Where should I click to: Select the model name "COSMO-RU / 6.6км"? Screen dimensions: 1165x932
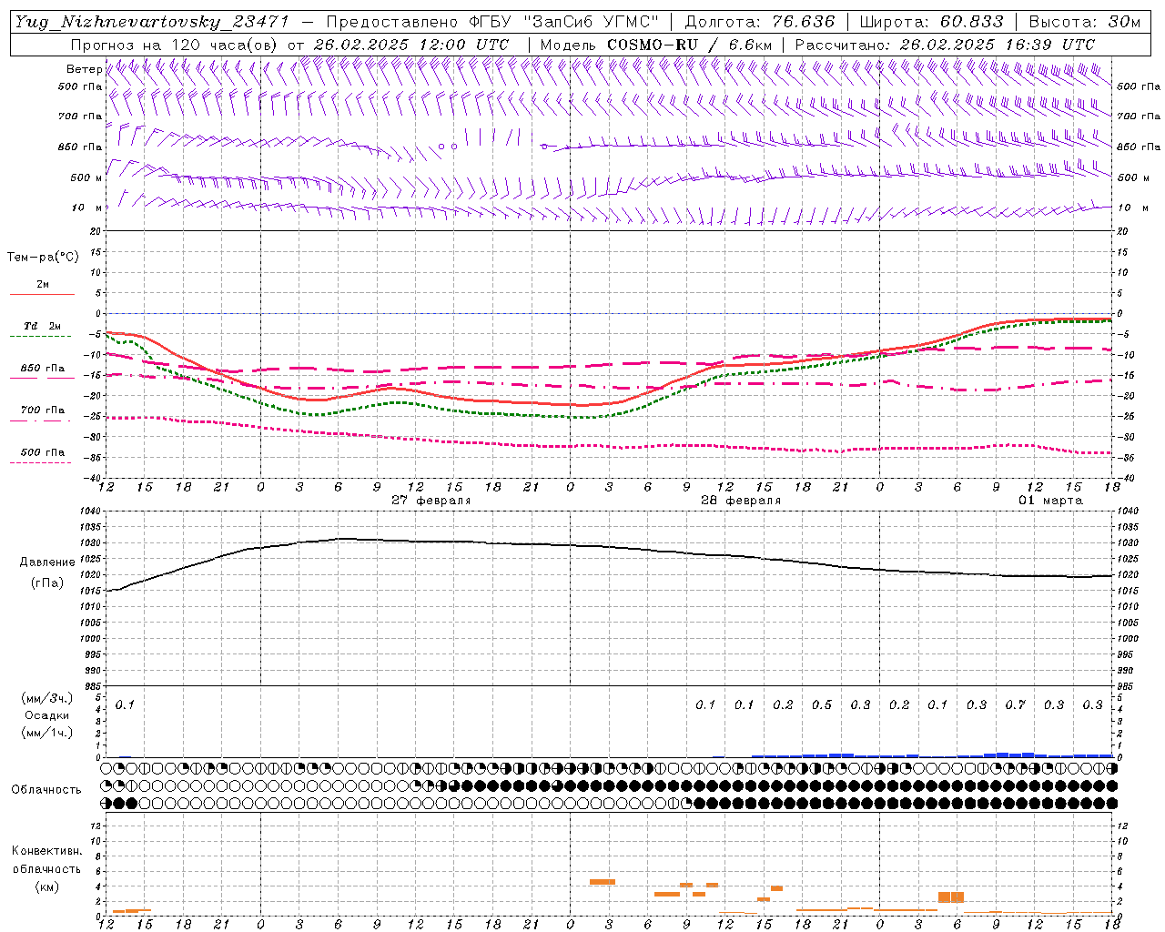[689, 45]
